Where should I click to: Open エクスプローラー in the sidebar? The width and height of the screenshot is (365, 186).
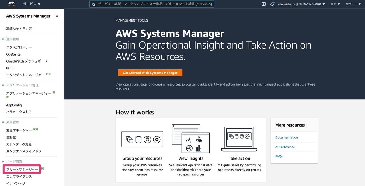[x=19, y=47]
